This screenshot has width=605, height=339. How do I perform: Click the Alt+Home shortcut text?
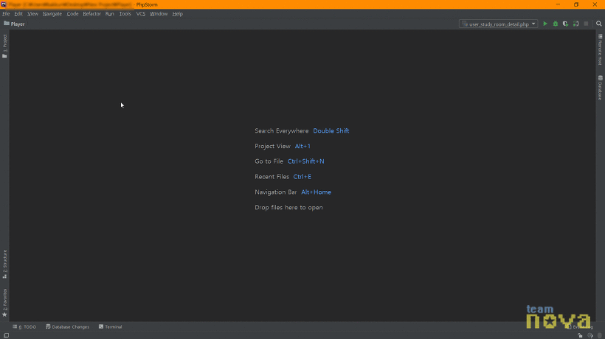(316, 192)
